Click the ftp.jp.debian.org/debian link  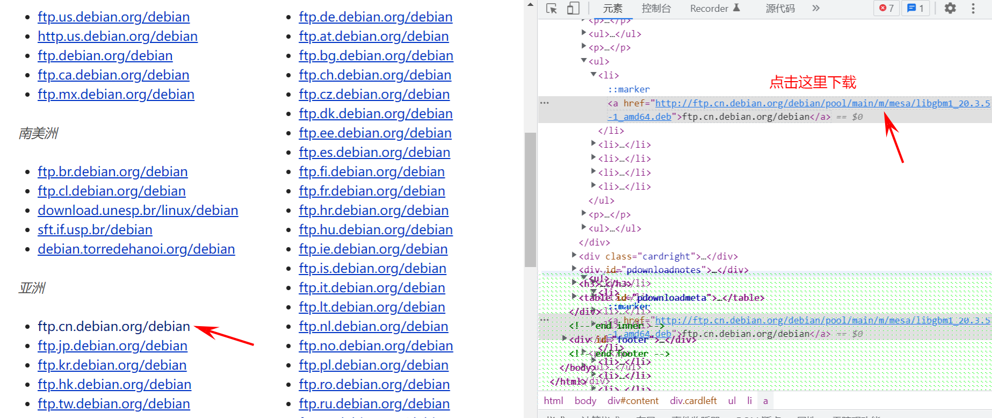[x=112, y=345]
